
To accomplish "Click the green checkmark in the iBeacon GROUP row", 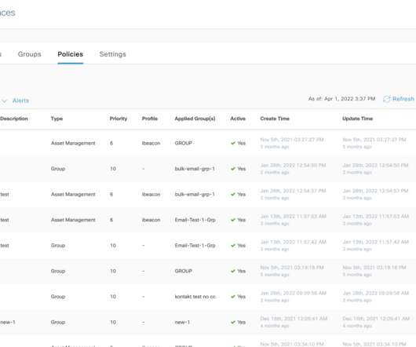I will [233, 143].
